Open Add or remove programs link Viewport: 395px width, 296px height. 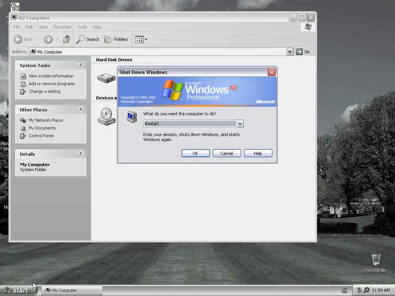pos(52,84)
